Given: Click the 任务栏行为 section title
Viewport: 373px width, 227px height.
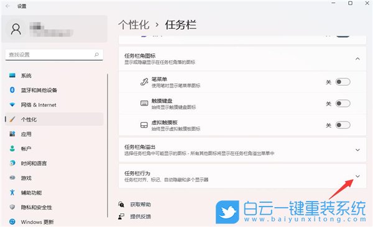Looking at the screenshot, I should click(x=137, y=173).
